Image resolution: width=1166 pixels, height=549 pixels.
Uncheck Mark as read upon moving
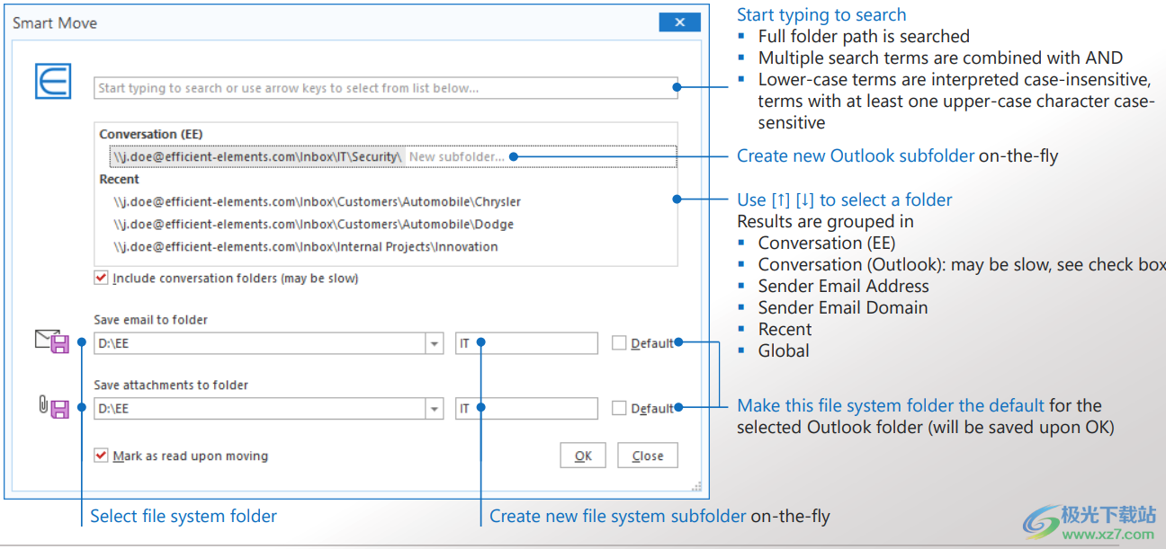101,456
